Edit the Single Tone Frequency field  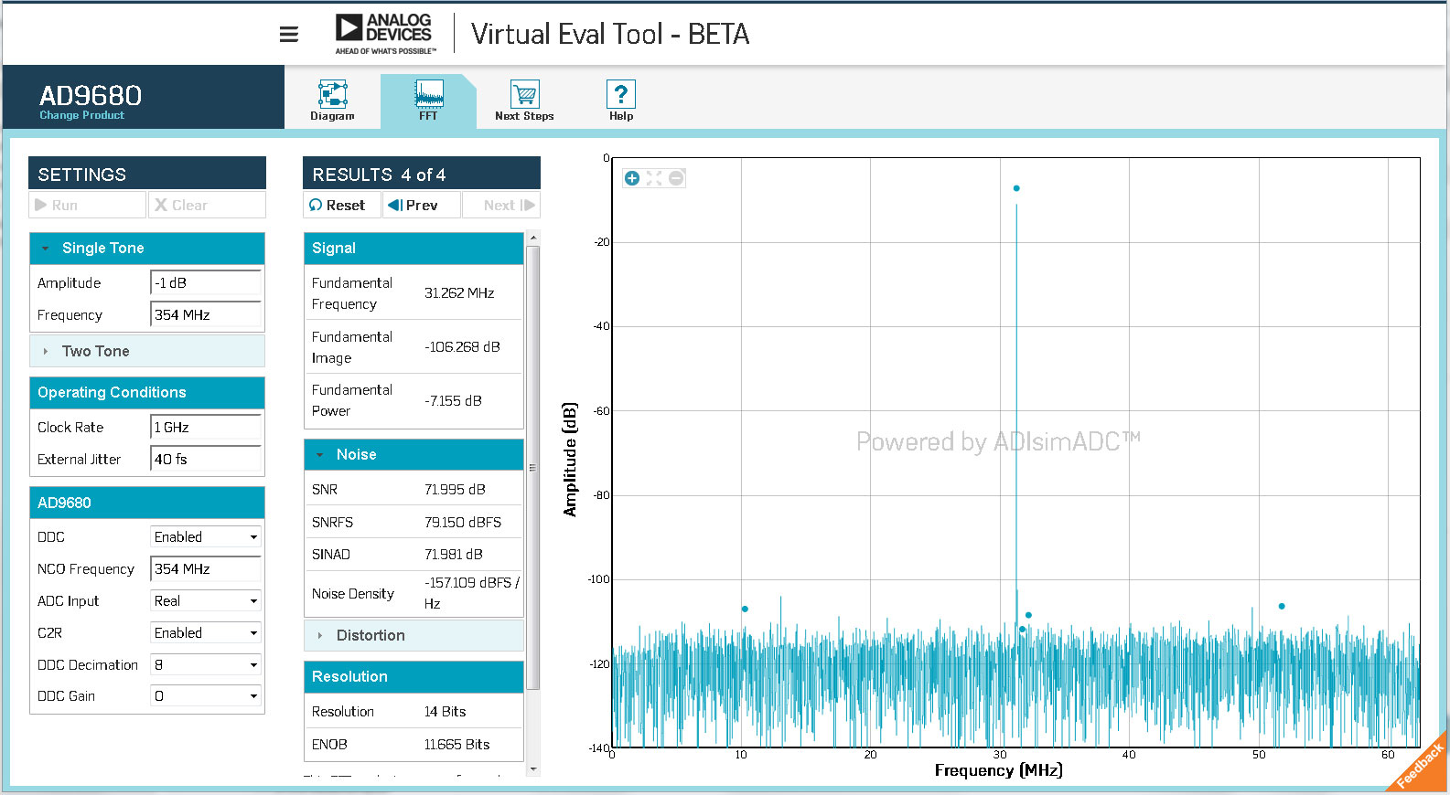[206, 315]
